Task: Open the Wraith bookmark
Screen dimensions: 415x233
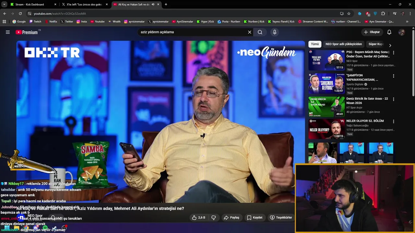Action: click(114, 22)
